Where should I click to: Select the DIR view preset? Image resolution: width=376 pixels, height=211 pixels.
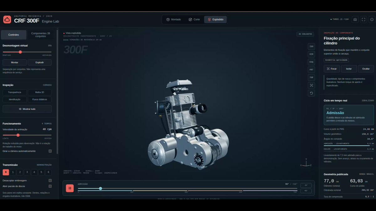pyautogui.click(x=311, y=54)
